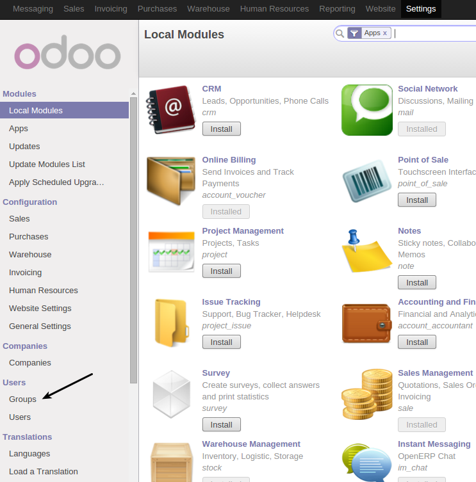Install the Issue Tracking module

click(222, 342)
